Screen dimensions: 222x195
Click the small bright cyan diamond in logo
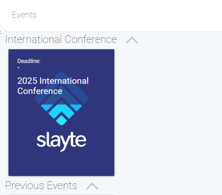[61, 120]
